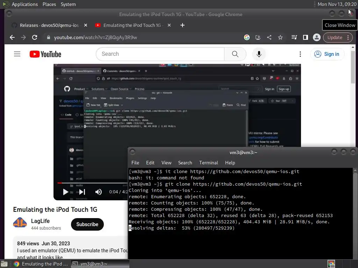Click Chrome's forward navigation arrow

(x=23, y=37)
